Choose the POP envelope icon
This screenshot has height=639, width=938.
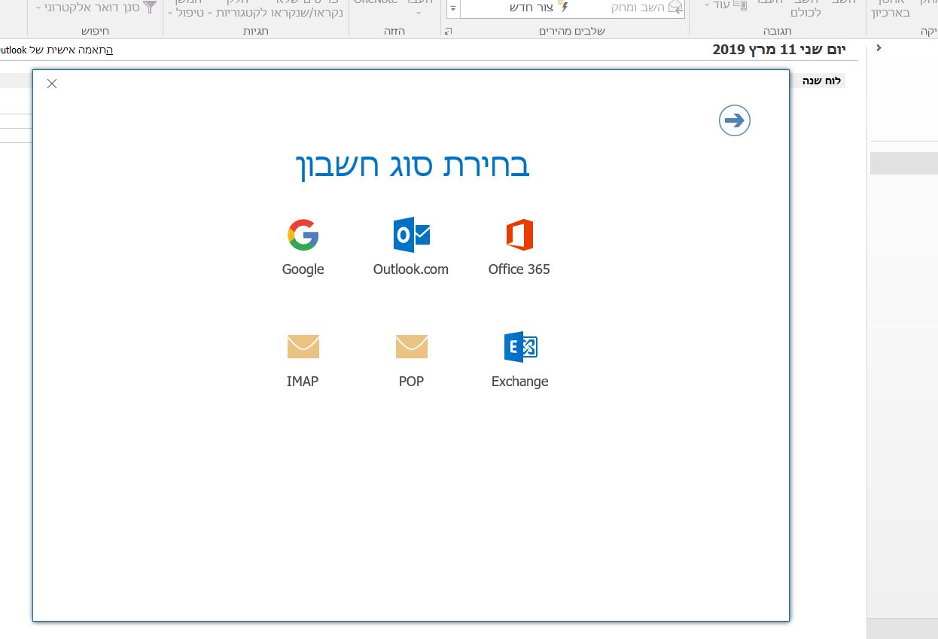click(x=411, y=347)
